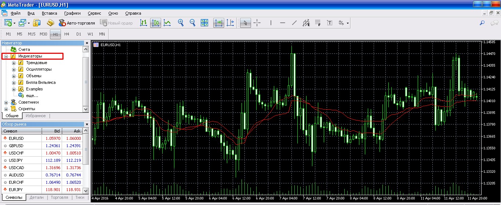Viewport: 501px width, 205px height.
Task: Switch to M15 timeframe
Action: 32,34
